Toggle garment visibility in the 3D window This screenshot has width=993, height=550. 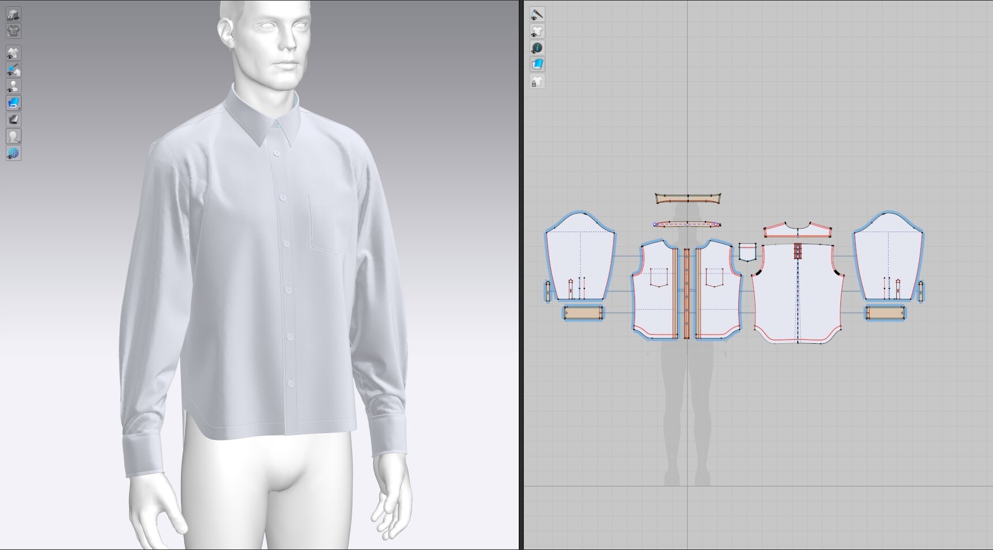click(13, 53)
